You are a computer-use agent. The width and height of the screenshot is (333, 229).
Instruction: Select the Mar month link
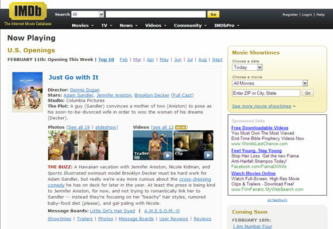pos(137,60)
